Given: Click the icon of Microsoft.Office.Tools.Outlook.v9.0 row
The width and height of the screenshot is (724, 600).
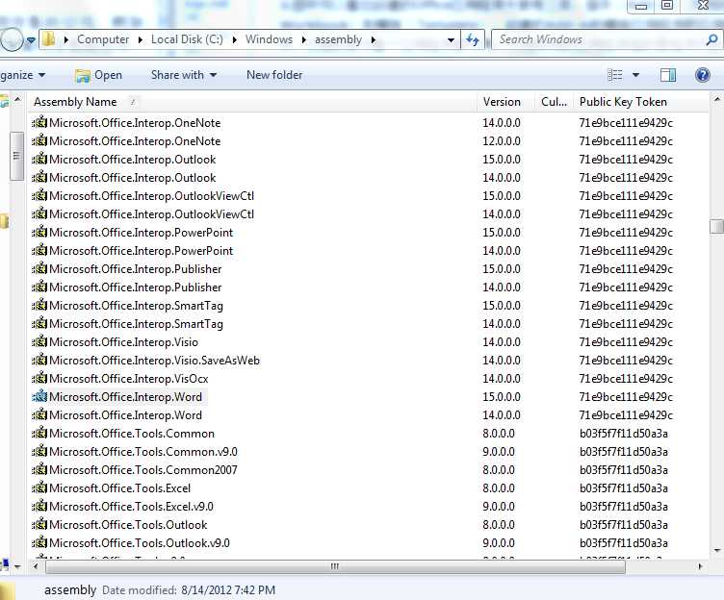Looking at the screenshot, I should coord(39,542).
